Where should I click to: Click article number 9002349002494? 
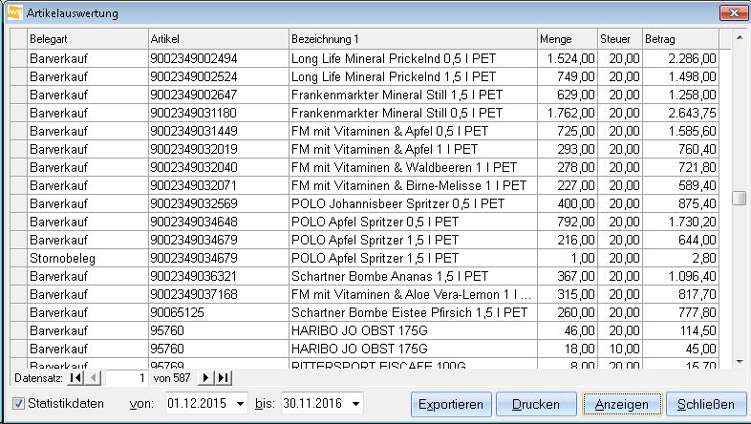pos(194,58)
